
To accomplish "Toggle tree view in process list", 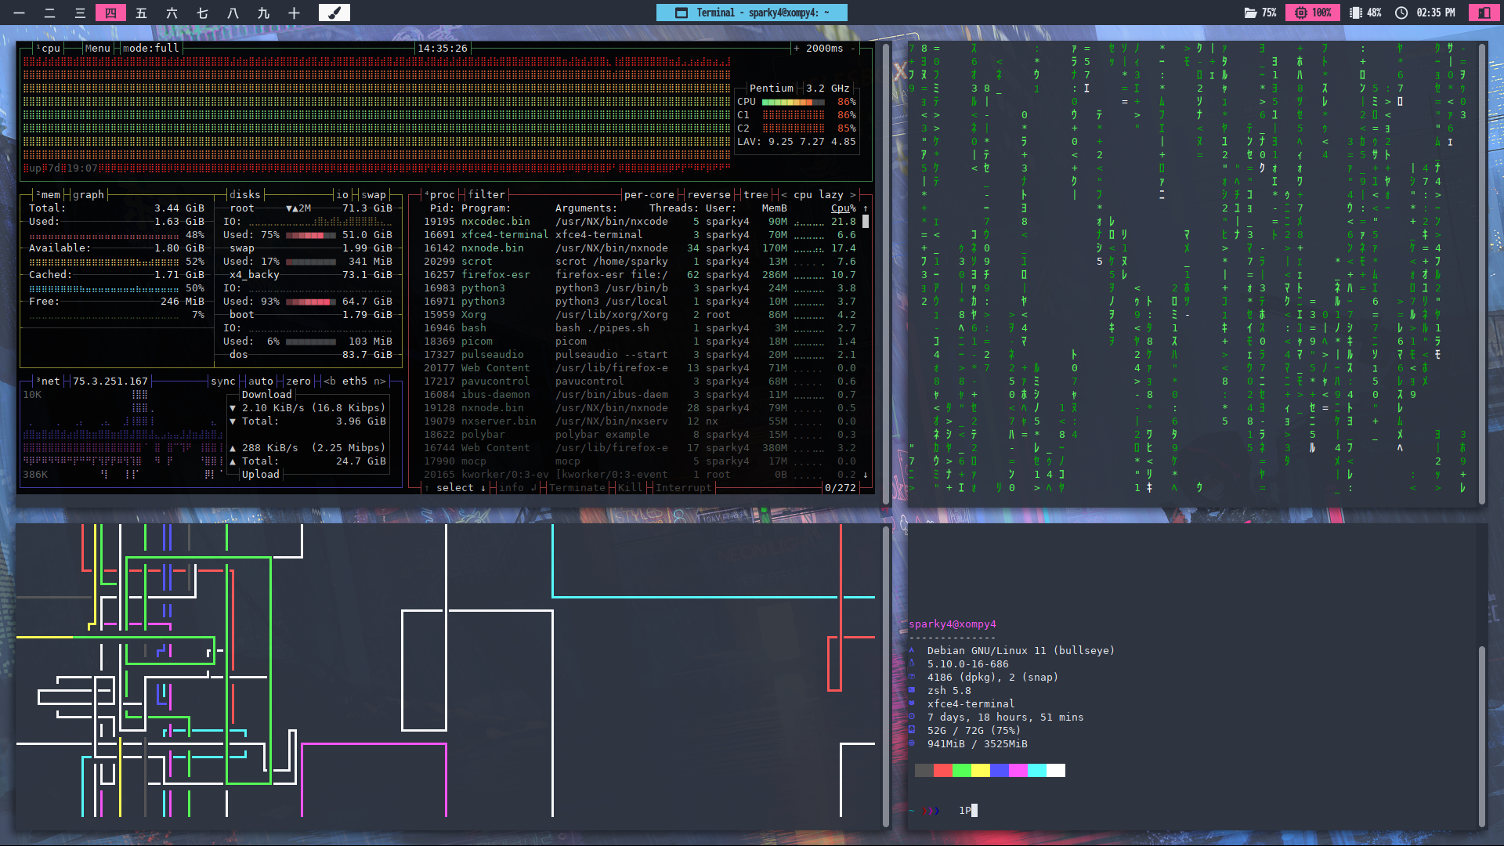I will (755, 194).
